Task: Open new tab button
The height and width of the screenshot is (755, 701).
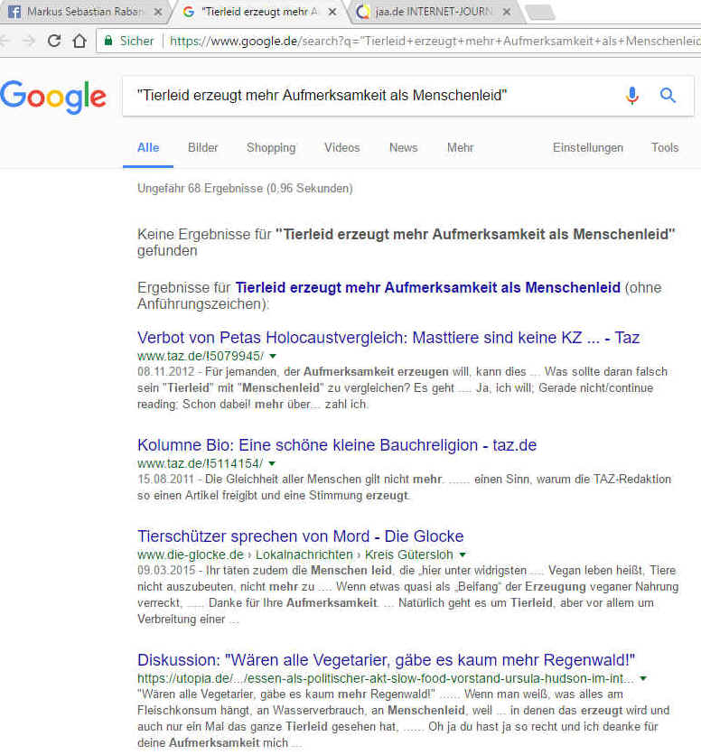Action: [540, 13]
